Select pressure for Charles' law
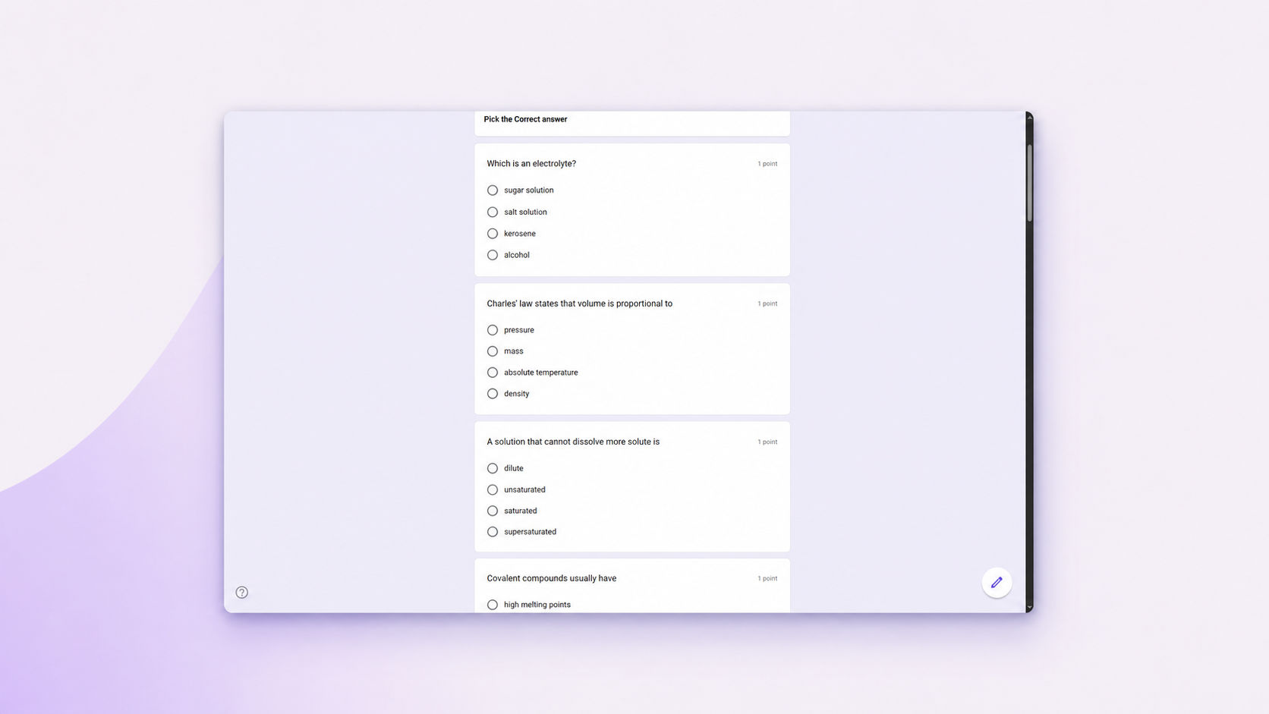This screenshot has width=1269, height=714. click(493, 330)
